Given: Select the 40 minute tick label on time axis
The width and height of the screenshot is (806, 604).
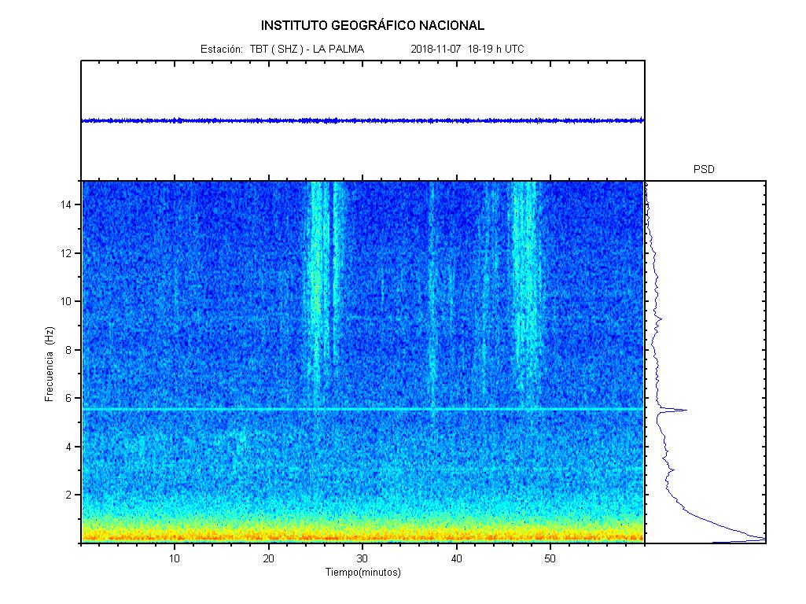Looking at the screenshot, I should click(456, 558).
